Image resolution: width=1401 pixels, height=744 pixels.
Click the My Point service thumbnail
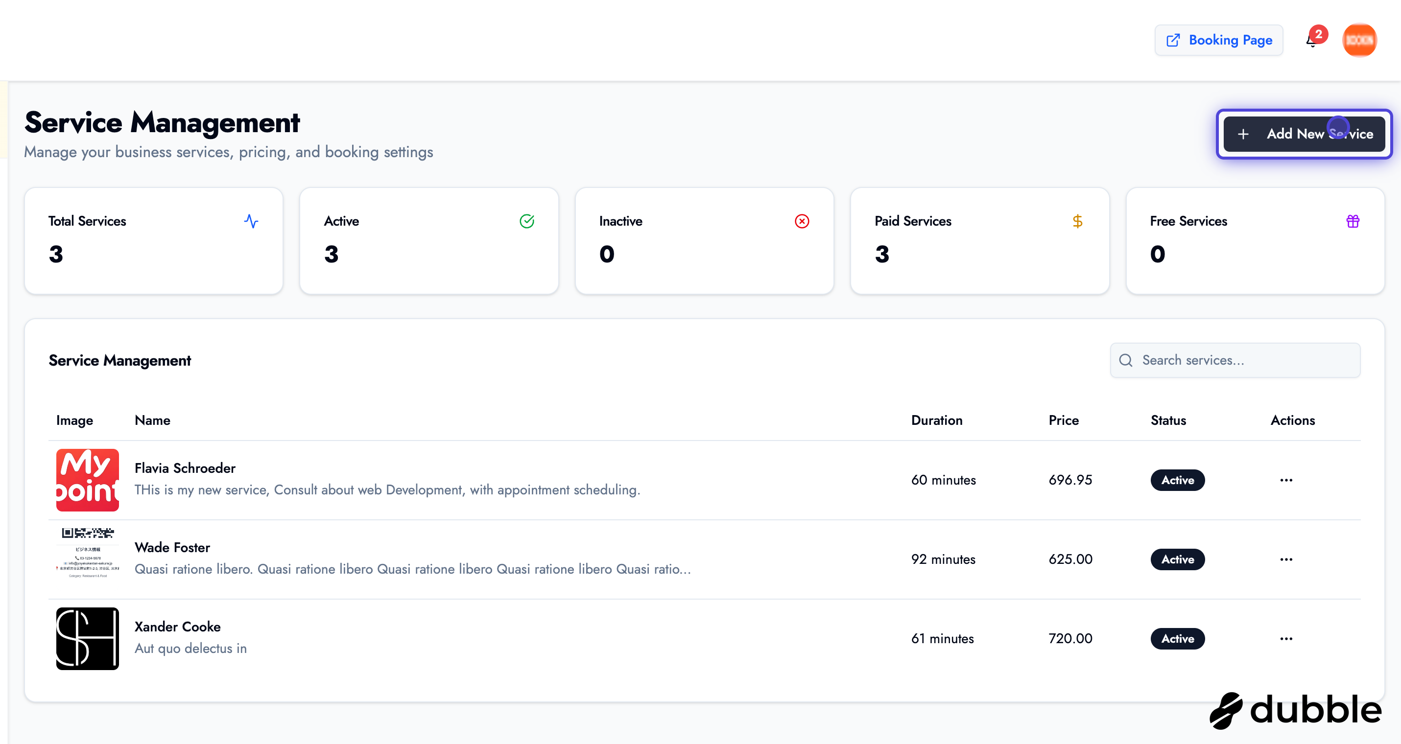[88, 480]
